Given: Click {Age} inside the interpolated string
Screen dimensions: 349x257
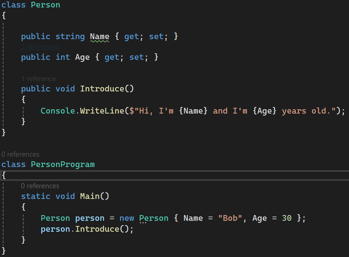Looking at the screenshot, I should 264,111.
